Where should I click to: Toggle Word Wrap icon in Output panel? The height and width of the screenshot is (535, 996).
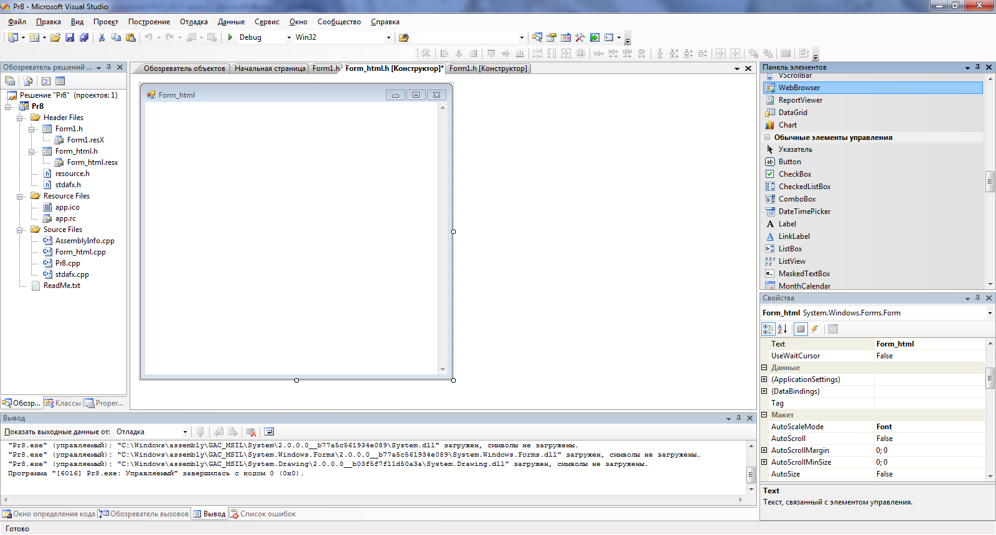(x=269, y=432)
